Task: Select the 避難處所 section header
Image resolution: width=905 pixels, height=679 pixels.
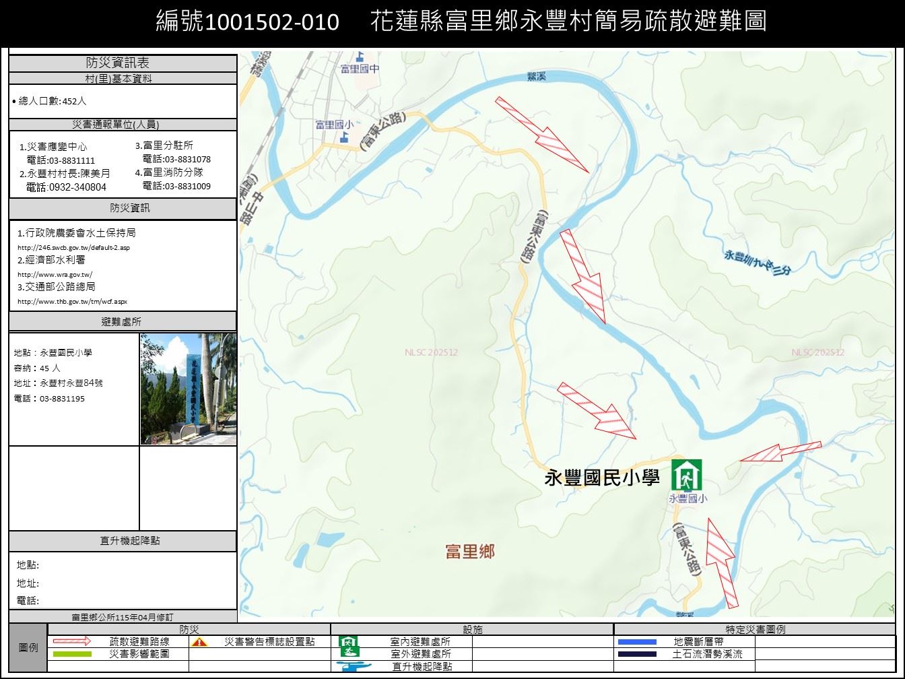Action: pos(122,321)
